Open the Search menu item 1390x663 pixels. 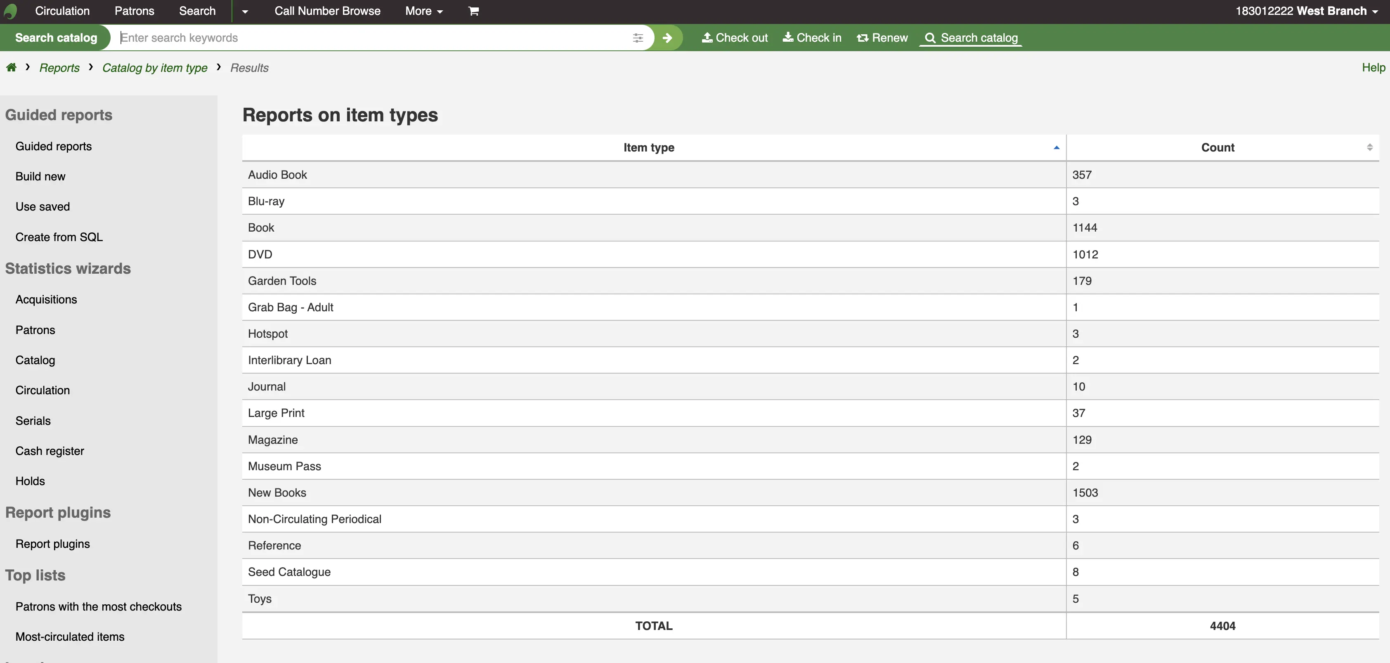point(198,11)
